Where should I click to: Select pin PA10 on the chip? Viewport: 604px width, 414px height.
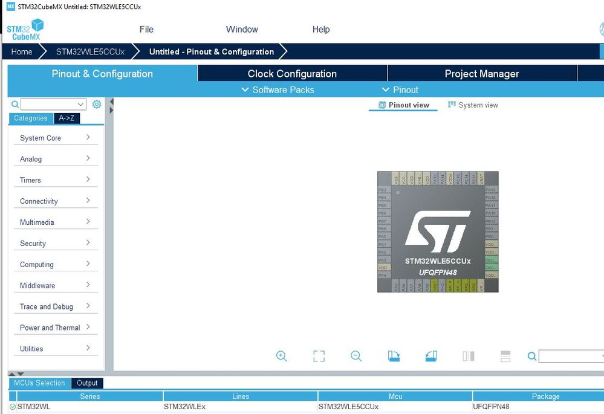[491, 213]
